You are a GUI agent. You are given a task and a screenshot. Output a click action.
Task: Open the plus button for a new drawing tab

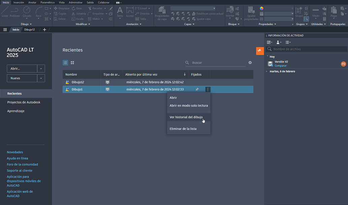coord(44,30)
